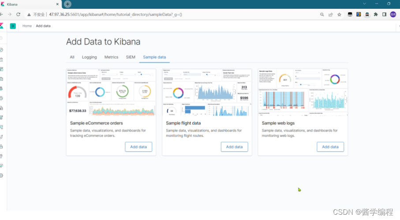Open the black Tampermonkey extension icon

350,15
